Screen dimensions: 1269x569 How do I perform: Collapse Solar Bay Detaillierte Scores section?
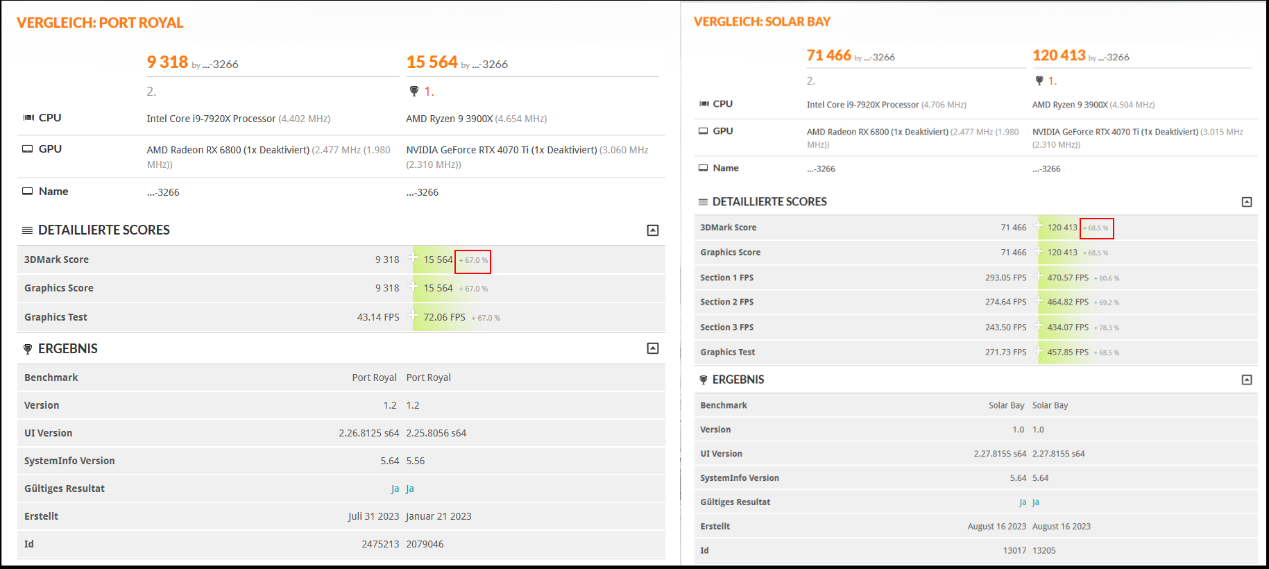click(x=1246, y=202)
